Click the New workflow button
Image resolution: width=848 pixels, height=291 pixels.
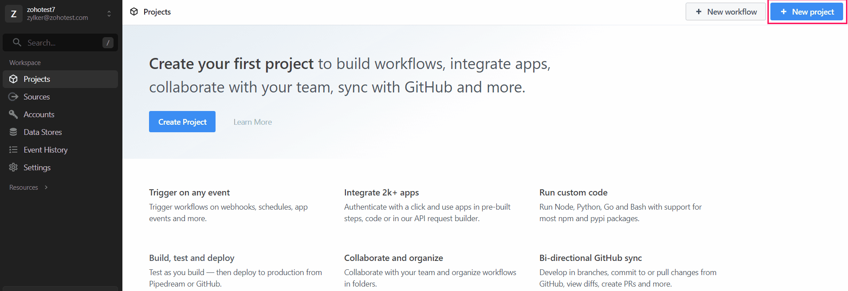click(x=726, y=12)
